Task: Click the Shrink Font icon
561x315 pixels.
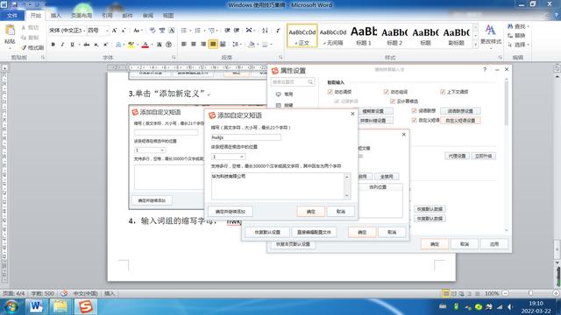Action: [x=124, y=31]
